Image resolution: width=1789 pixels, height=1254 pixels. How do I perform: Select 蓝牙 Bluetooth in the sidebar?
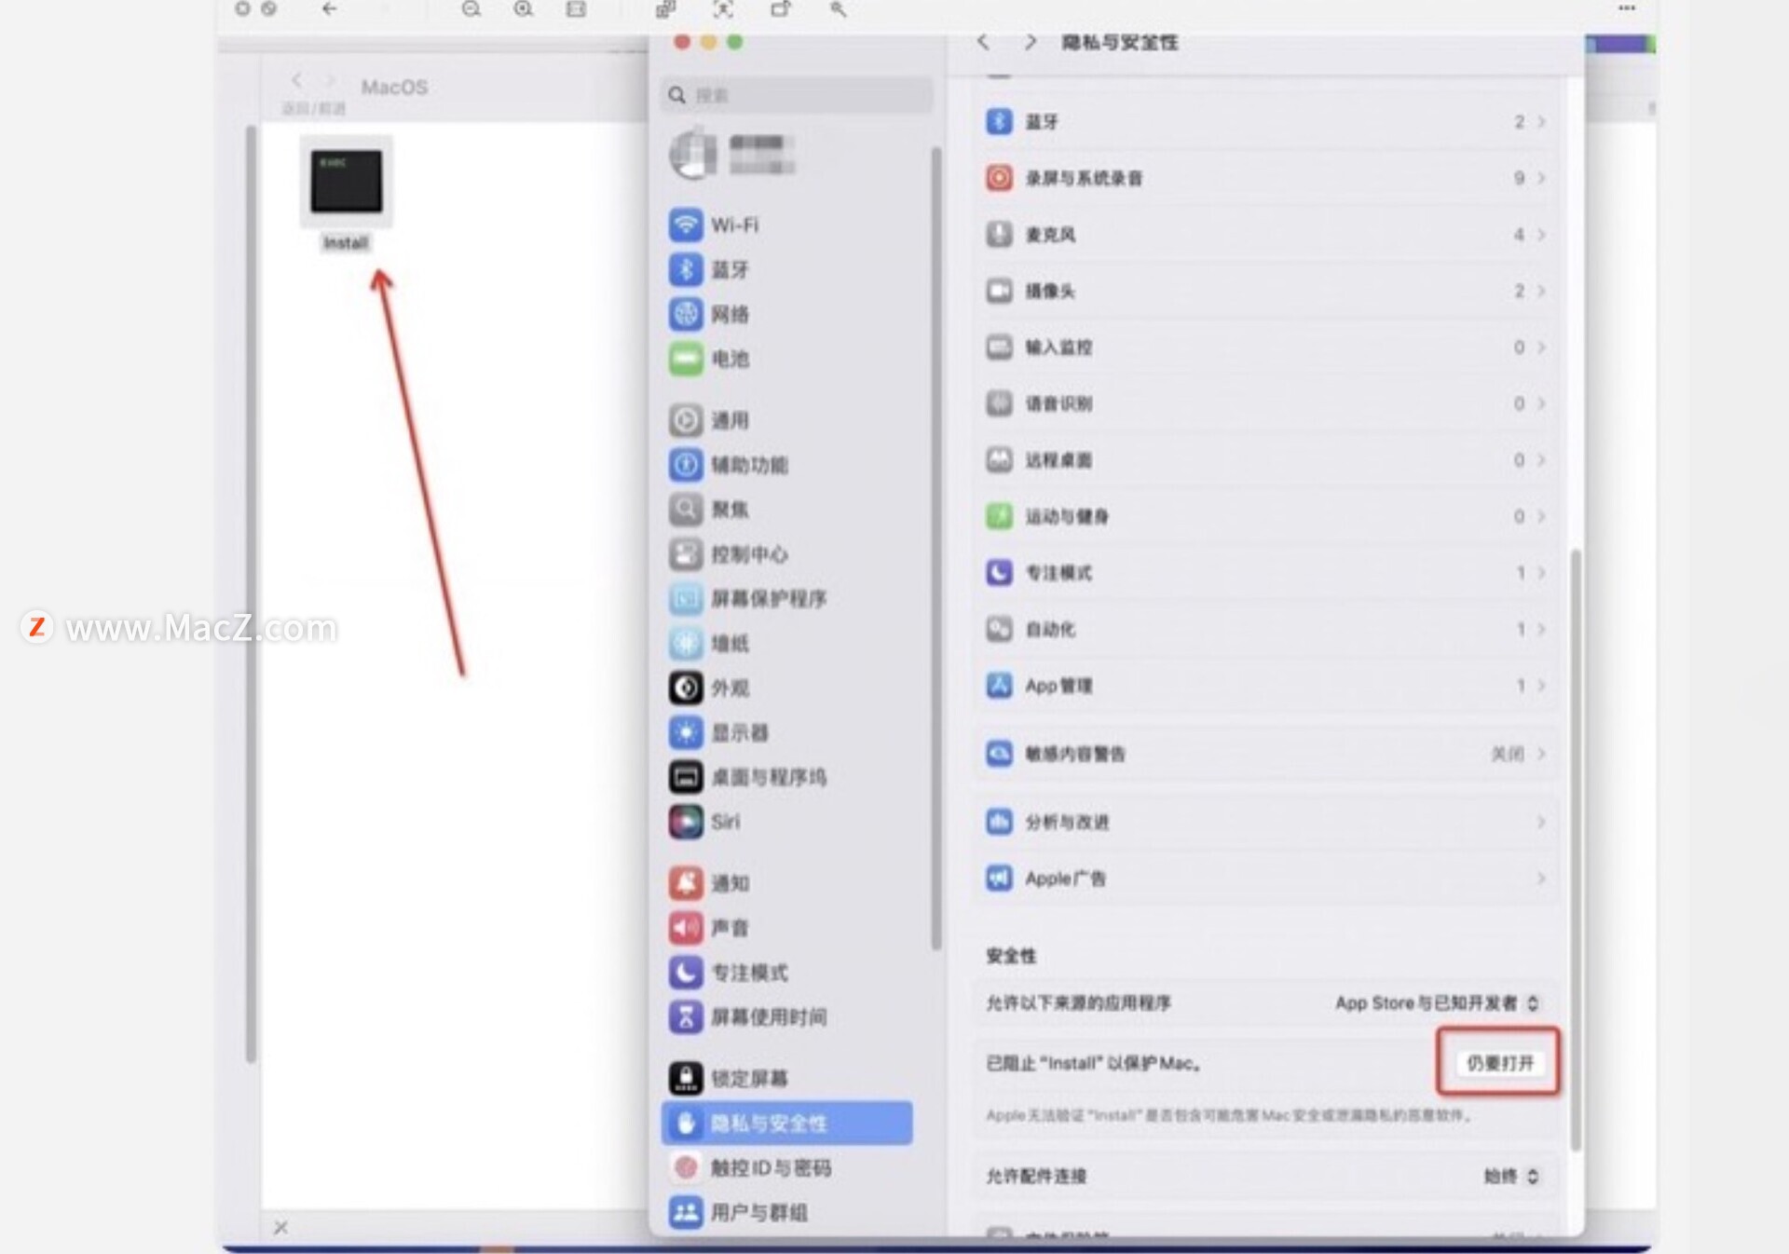coord(787,269)
